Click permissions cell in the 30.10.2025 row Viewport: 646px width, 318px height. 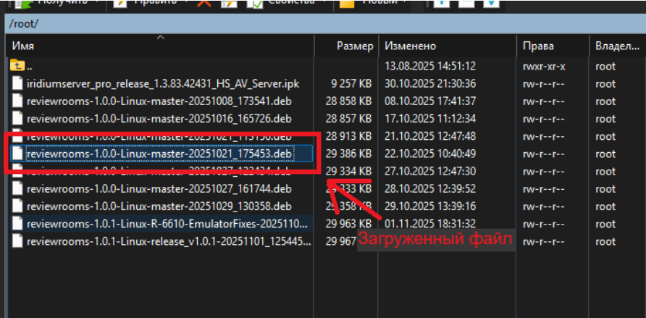pyautogui.click(x=544, y=83)
